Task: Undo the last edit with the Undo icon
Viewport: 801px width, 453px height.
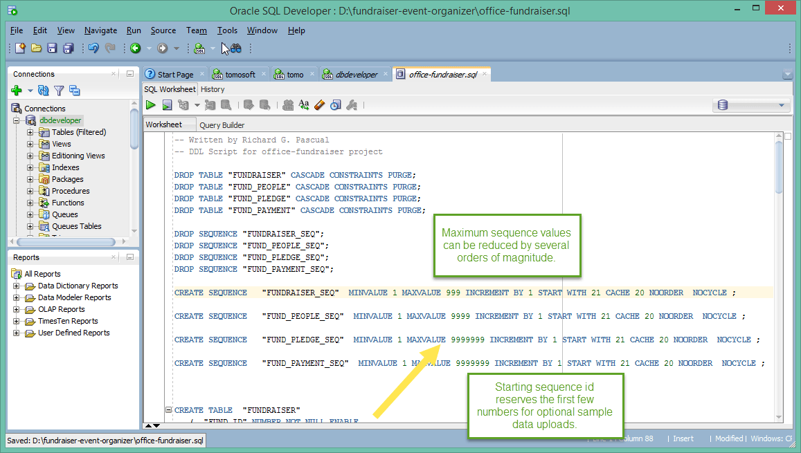Action: [x=93, y=48]
